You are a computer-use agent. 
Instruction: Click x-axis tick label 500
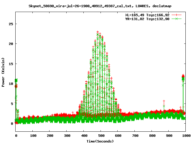pos(101,136)
